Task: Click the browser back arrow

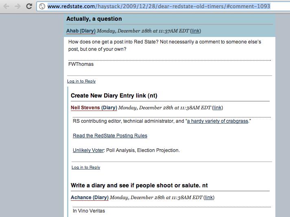Action: click(6, 6)
